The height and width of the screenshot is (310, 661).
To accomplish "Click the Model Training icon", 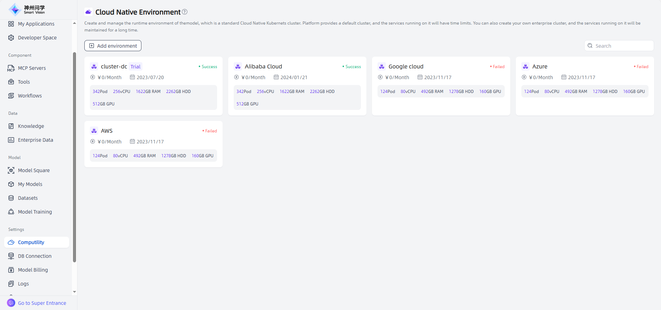I will 11,212.
